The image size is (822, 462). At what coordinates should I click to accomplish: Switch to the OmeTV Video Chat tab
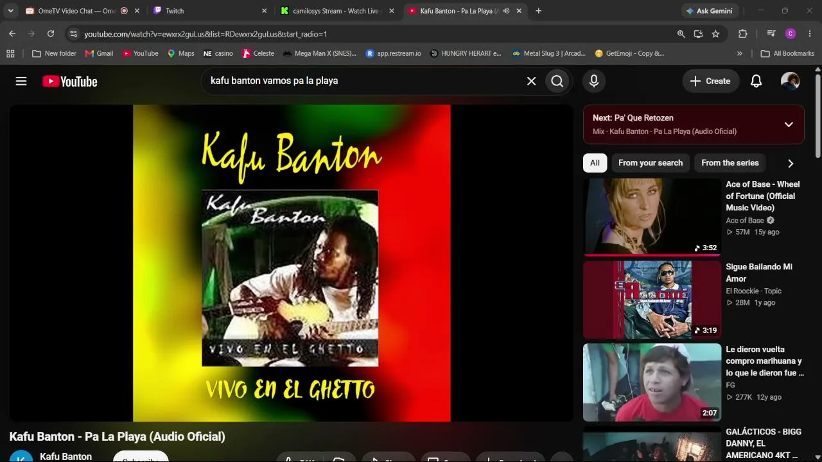click(x=76, y=11)
